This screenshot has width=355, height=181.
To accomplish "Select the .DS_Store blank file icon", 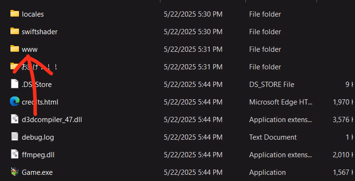I will coord(15,84).
